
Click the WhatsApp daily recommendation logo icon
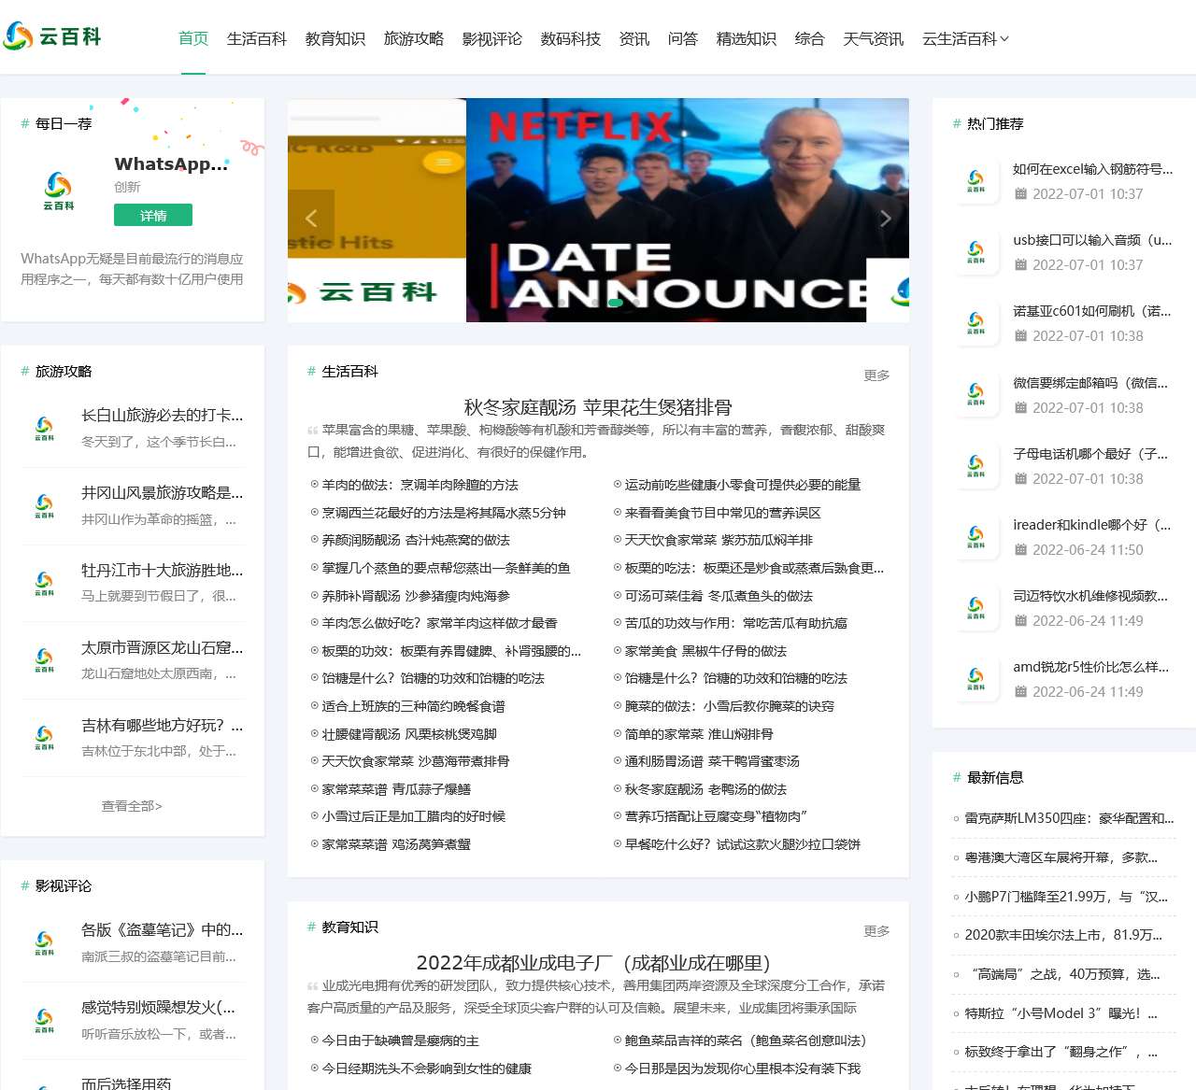(x=58, y=191)
